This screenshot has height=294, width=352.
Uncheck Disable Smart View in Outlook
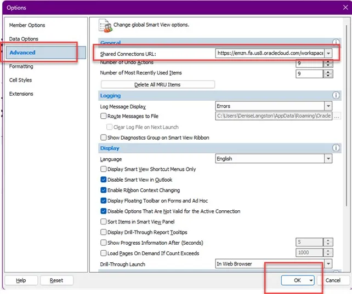(x=103, y=180)
